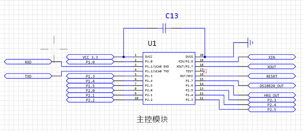Click pin number 17 on U1
The width and height of the screenshot is (303, 132).
(x=202, y=70)
